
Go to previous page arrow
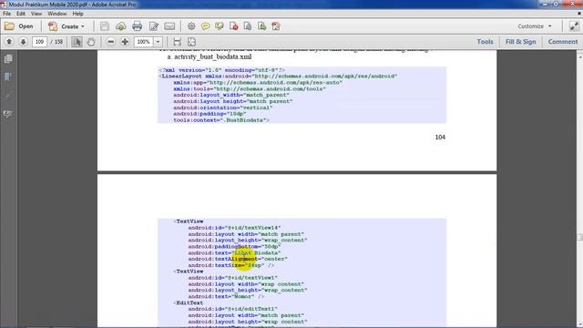pos(9,42)
